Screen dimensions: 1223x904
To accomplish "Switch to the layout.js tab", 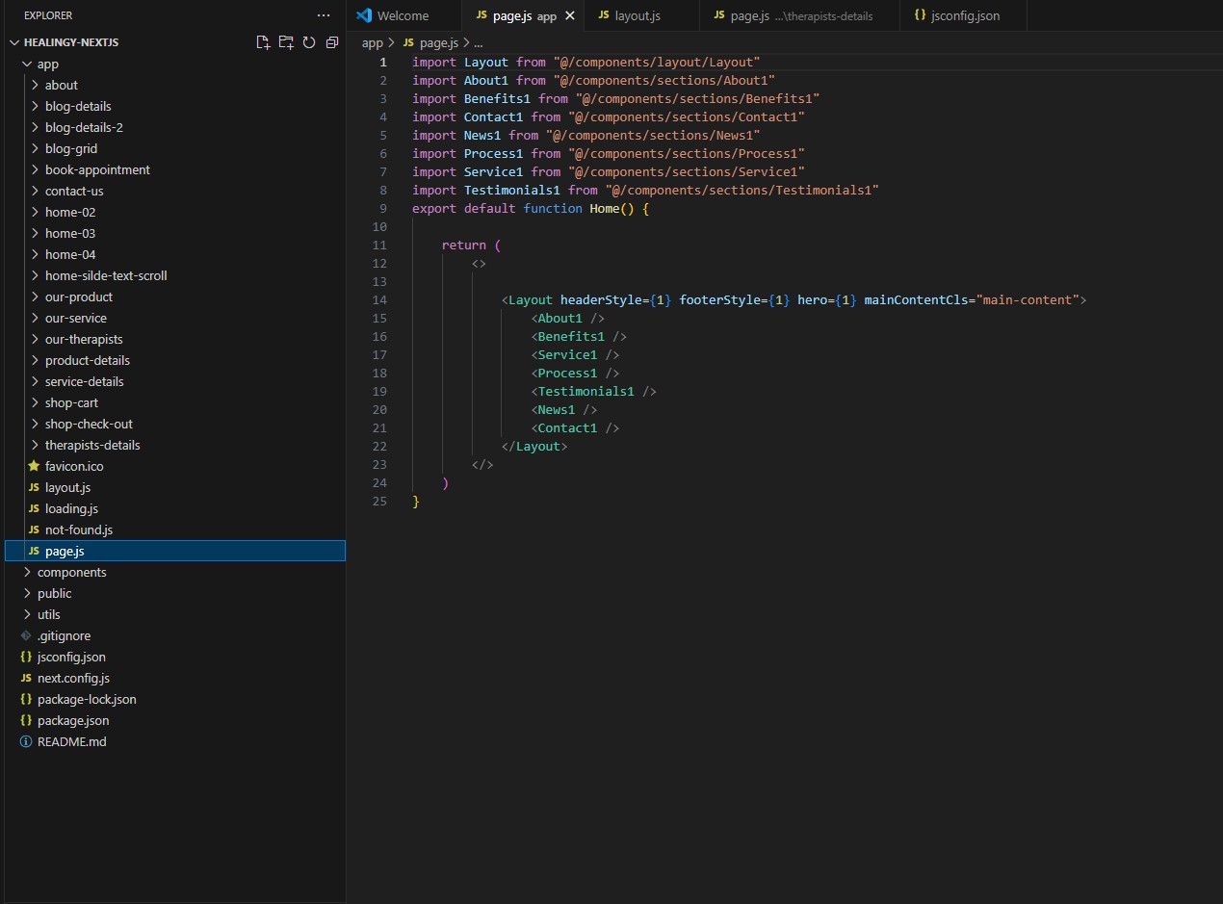I will coord(640,15).
